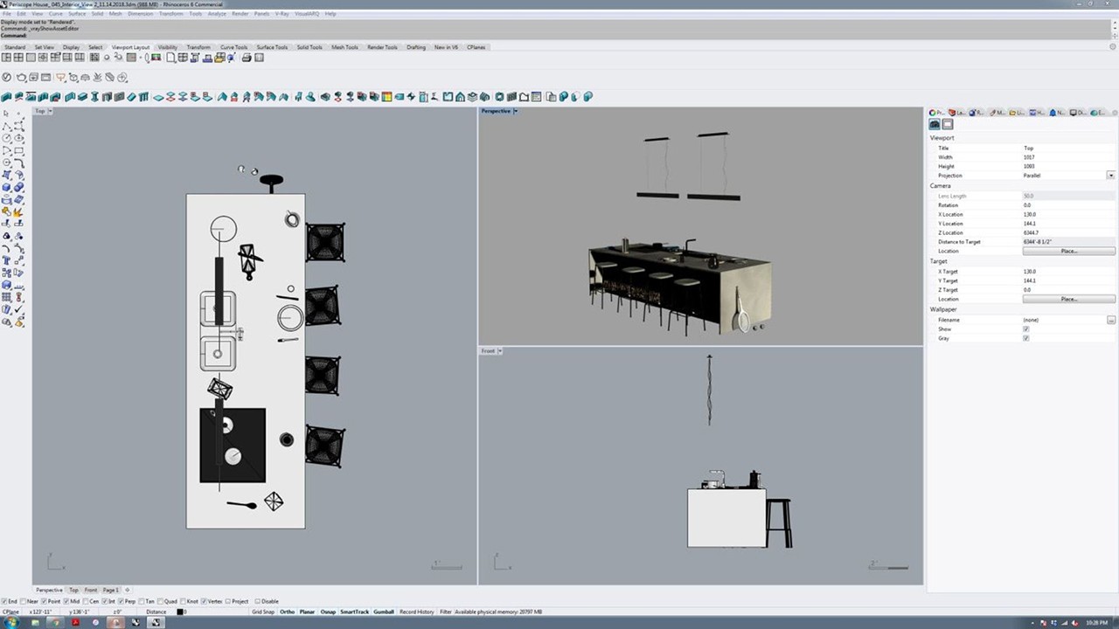
Task: Click the camera icon in the Properties panel
Action: (x=935, y=125)
